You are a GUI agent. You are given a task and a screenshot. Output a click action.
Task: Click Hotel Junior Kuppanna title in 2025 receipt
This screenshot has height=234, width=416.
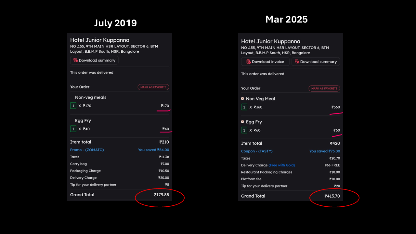[x=271, y=41]
